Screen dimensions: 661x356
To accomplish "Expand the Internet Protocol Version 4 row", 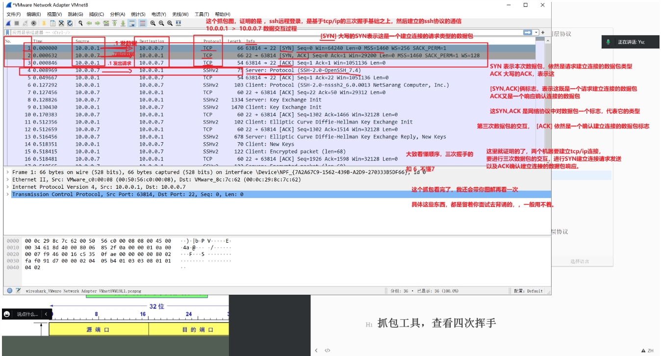I will point(7,187).
